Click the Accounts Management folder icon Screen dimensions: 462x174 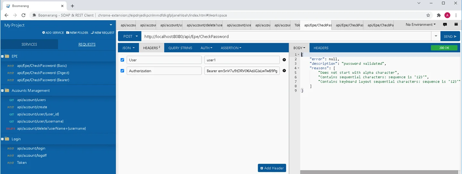pos(7,91)
